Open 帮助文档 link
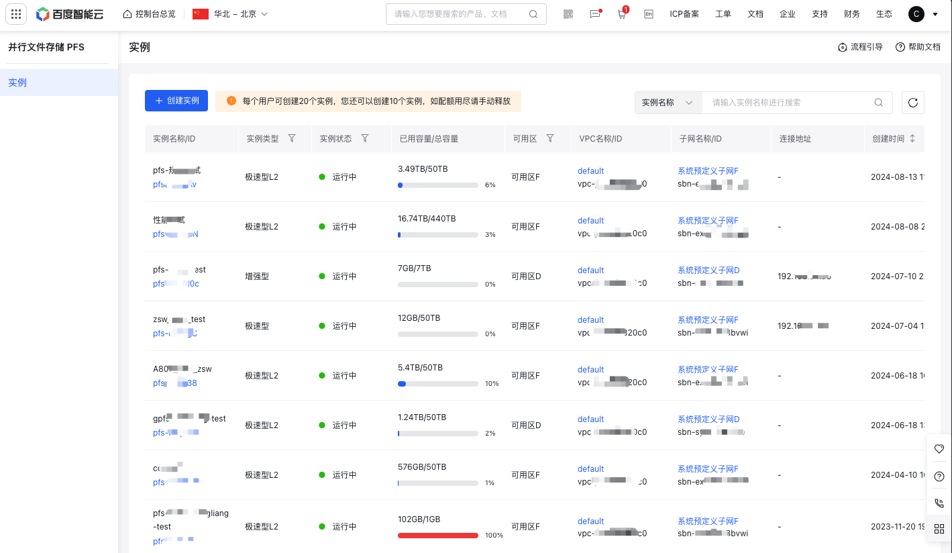The width and height of the screenshot is (952, 553). coord(918,47)
